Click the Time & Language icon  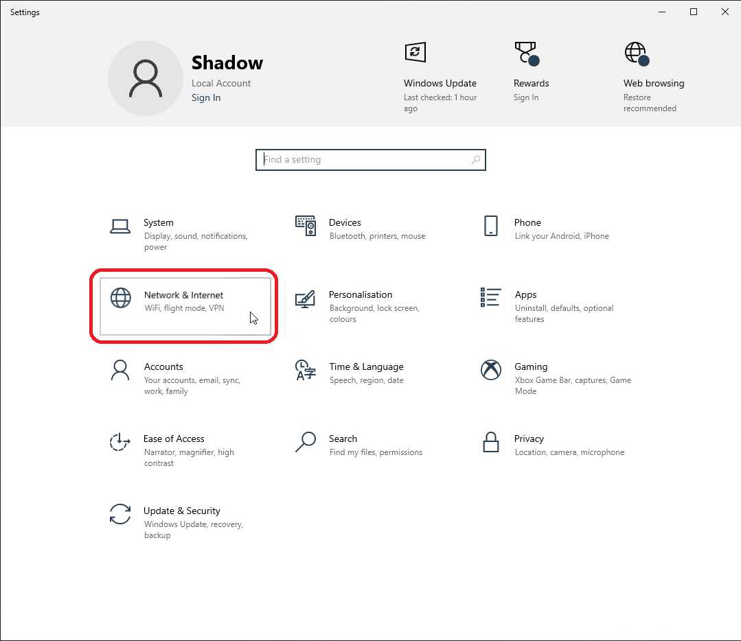[x=306, y=370]
